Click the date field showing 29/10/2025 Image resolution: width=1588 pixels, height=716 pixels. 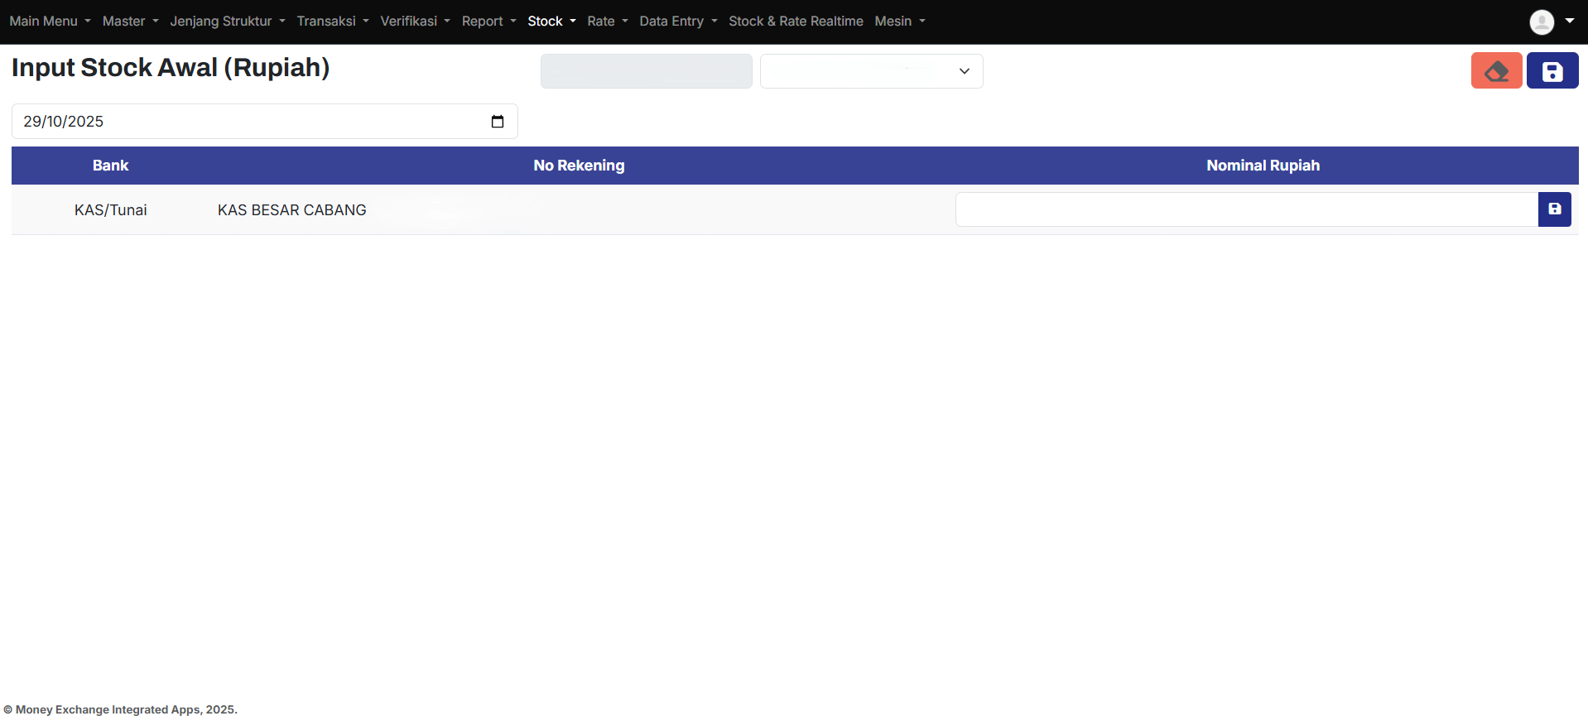click(248, 122)
